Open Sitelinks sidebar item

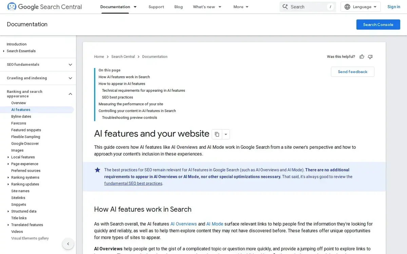(18, 198)
